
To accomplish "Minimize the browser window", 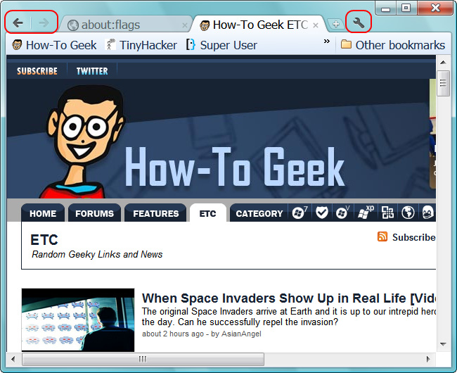I will click(385, 8).
